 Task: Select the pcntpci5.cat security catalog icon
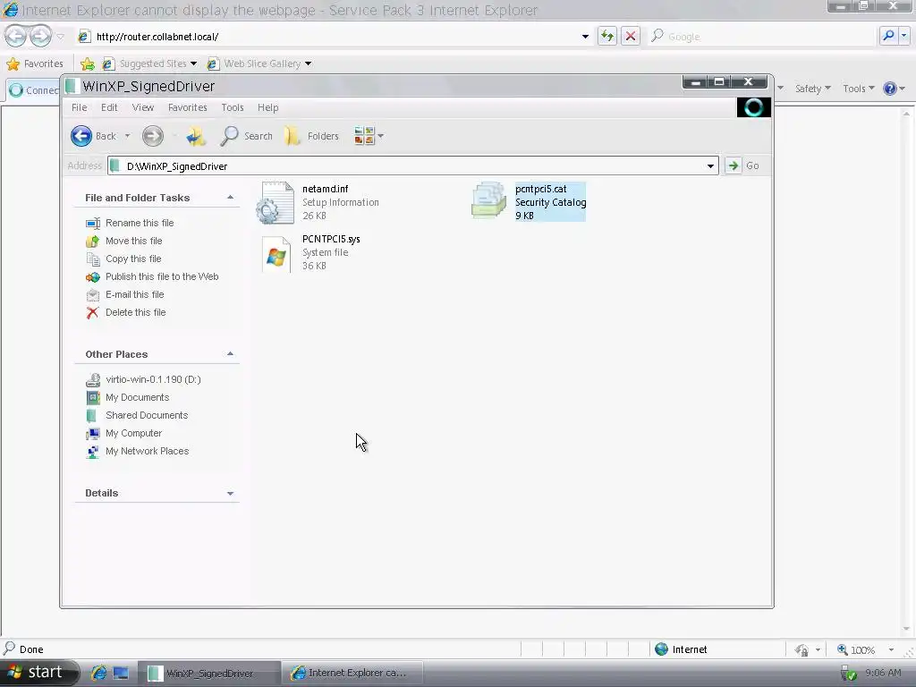(488, 200)
